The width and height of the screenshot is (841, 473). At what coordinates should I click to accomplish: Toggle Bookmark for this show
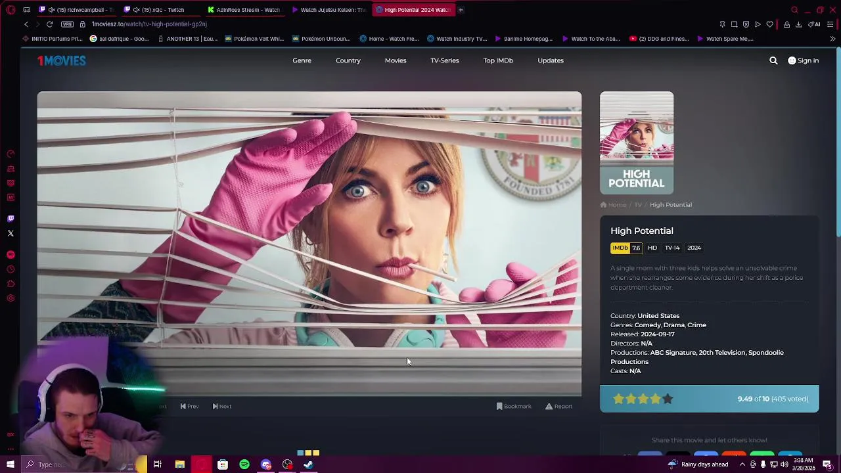tap(514, 406)
